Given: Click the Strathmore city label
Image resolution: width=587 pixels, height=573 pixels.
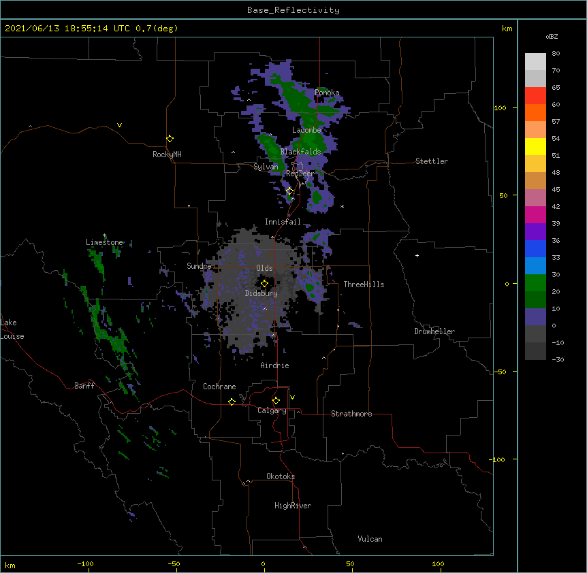Looking at the screenshot, I should [x=351, y=414].
